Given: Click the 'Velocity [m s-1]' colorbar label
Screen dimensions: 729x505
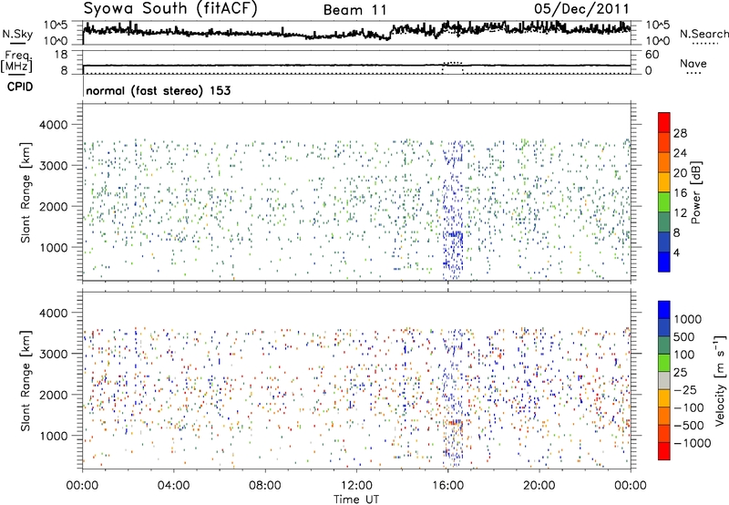Looking at the screenshot, I should 721,380.
